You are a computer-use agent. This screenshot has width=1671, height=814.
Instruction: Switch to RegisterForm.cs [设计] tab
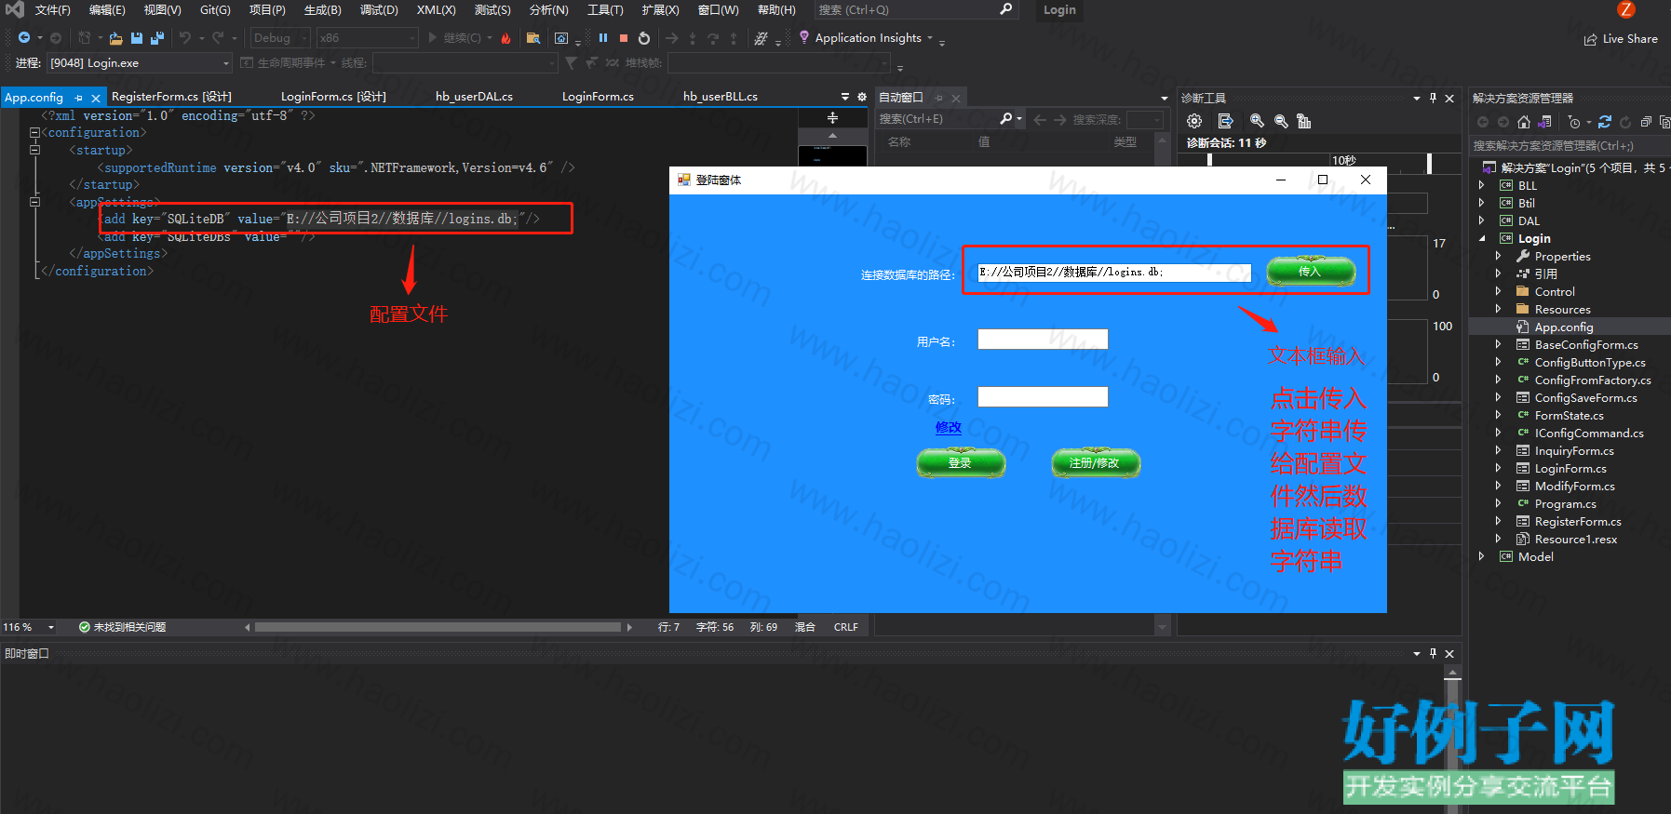(x=171, y=97)
